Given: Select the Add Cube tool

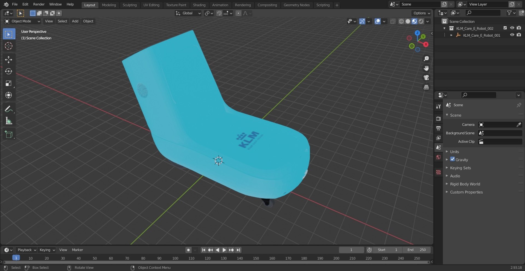Looking at the screenshot, I should 9,135.
